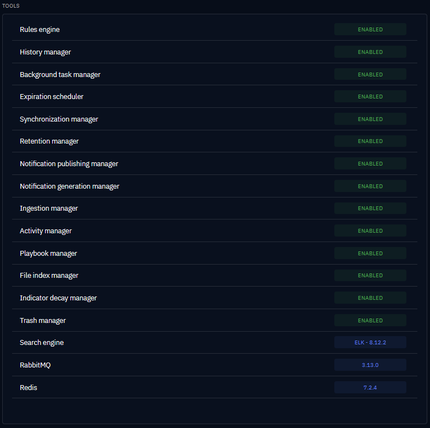Click the Rules engine ENABLED badge
The image size is (430, 428).
click(x=370, y=29)
